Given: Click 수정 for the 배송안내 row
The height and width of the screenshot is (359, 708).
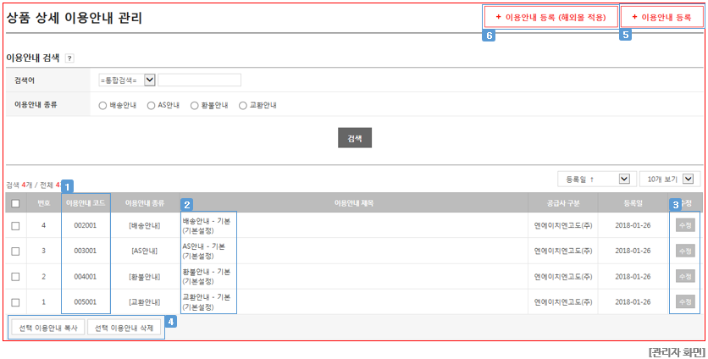Looking at the screenshot, I should tap(685, 225).
